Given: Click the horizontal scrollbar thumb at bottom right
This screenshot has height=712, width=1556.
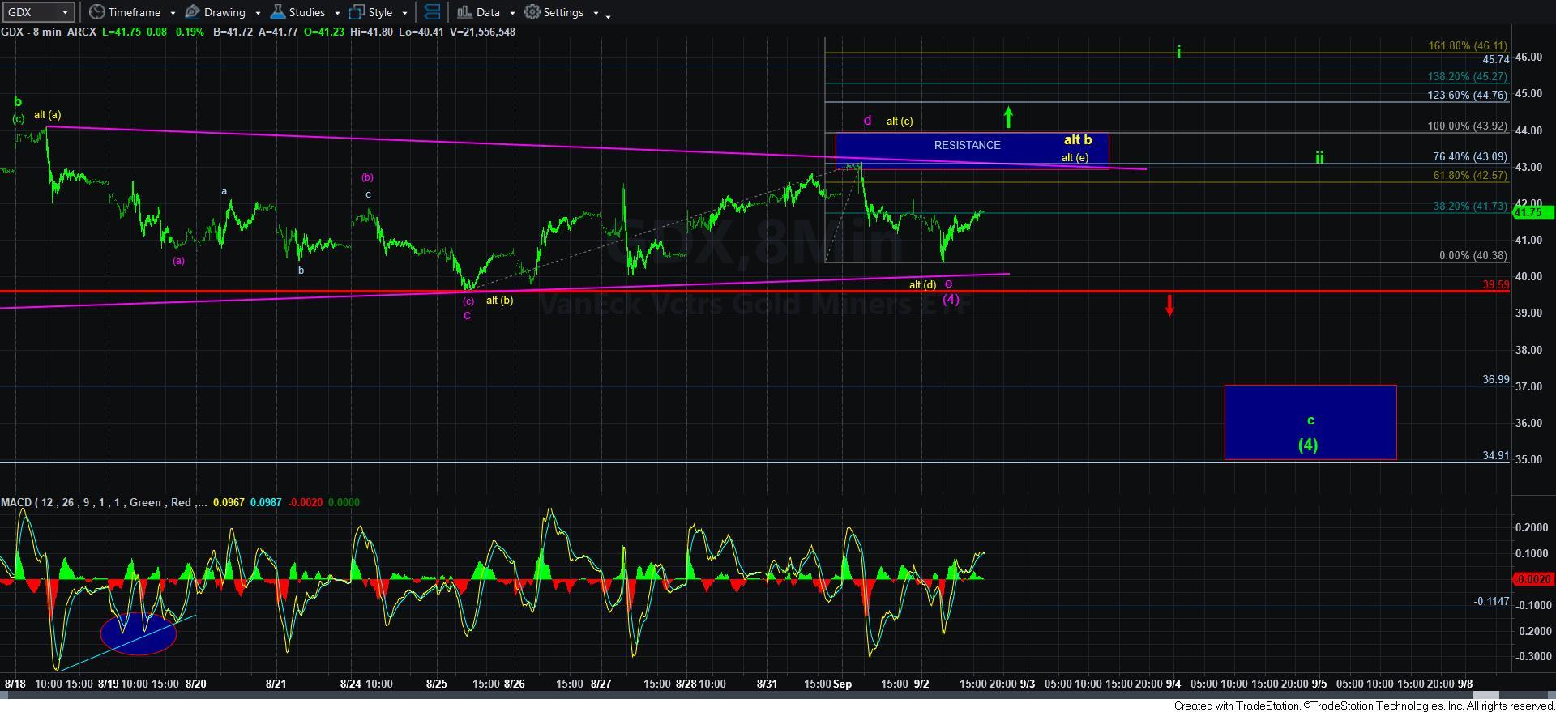Looking at the screenshot, I should point(1485,696).
